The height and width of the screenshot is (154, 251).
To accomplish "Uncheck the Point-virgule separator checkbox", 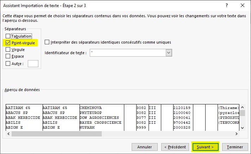I will point(8,43).
